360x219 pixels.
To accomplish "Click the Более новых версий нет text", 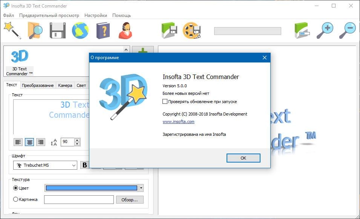I will (186, 93).
